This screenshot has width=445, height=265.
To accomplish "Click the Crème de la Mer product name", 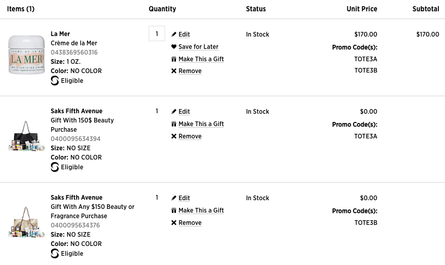I will point(74,43).
